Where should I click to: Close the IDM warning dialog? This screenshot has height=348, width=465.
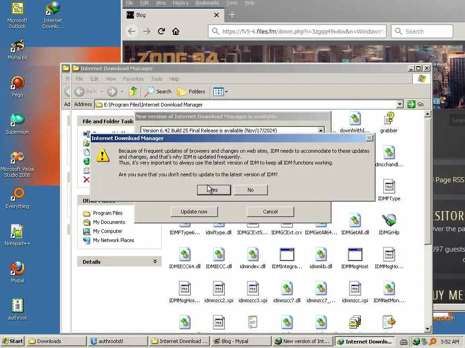(x=370, y=138)
